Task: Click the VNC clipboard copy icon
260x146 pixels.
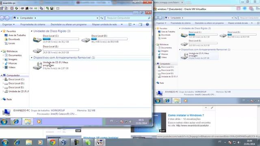Action: point(41,8)
